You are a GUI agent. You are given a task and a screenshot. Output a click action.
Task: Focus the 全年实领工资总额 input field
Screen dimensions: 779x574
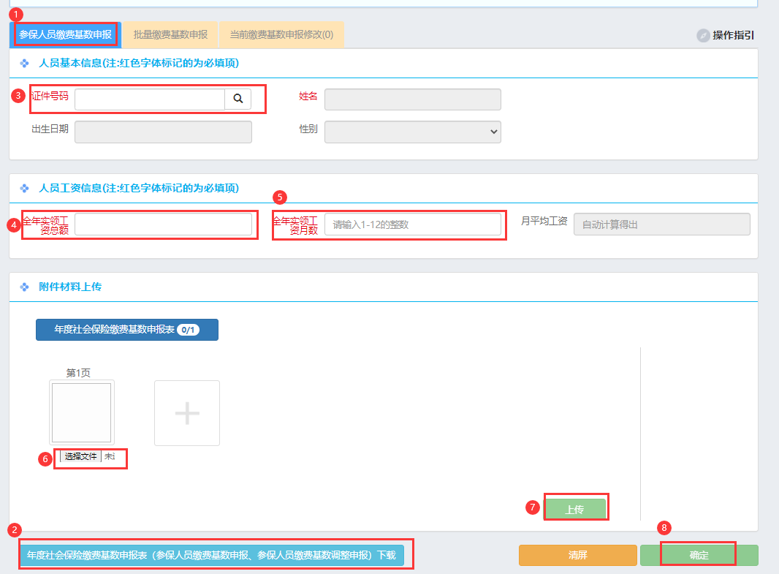click(x=163, y=224)
